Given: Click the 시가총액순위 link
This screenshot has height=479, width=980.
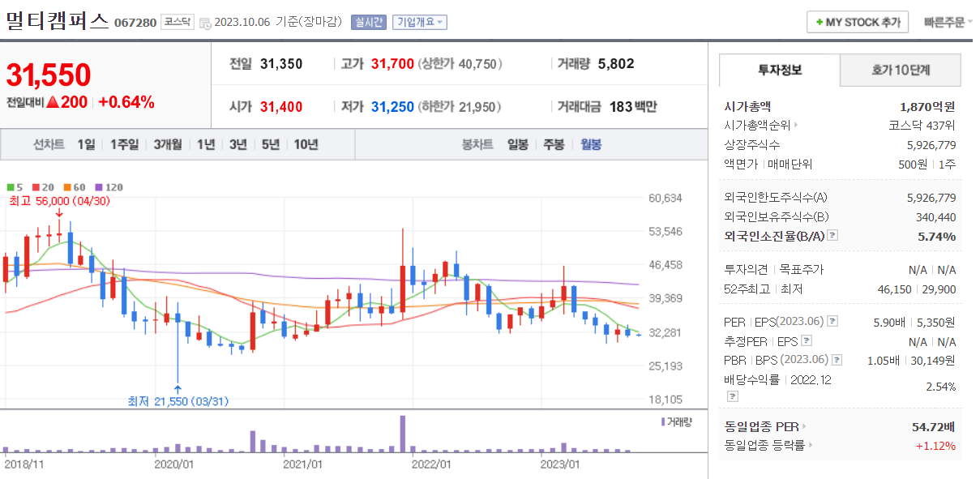Looking at the screenshot, I should tap(758, 126).
